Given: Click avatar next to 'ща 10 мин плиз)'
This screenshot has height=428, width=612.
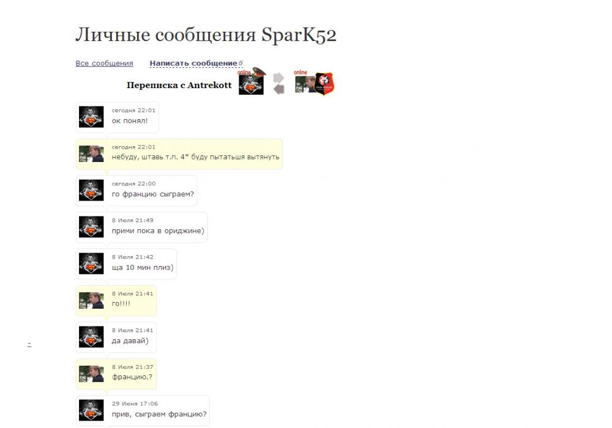Looking at the screenshot, I should tap(91, 264).
